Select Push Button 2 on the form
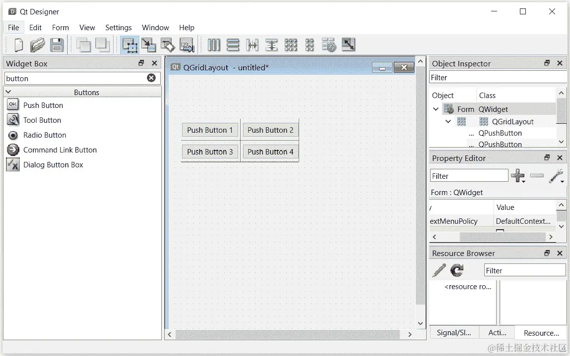 [x=270, y=130]
